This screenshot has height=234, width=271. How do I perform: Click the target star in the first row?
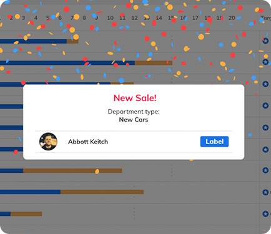coord(265,41)
